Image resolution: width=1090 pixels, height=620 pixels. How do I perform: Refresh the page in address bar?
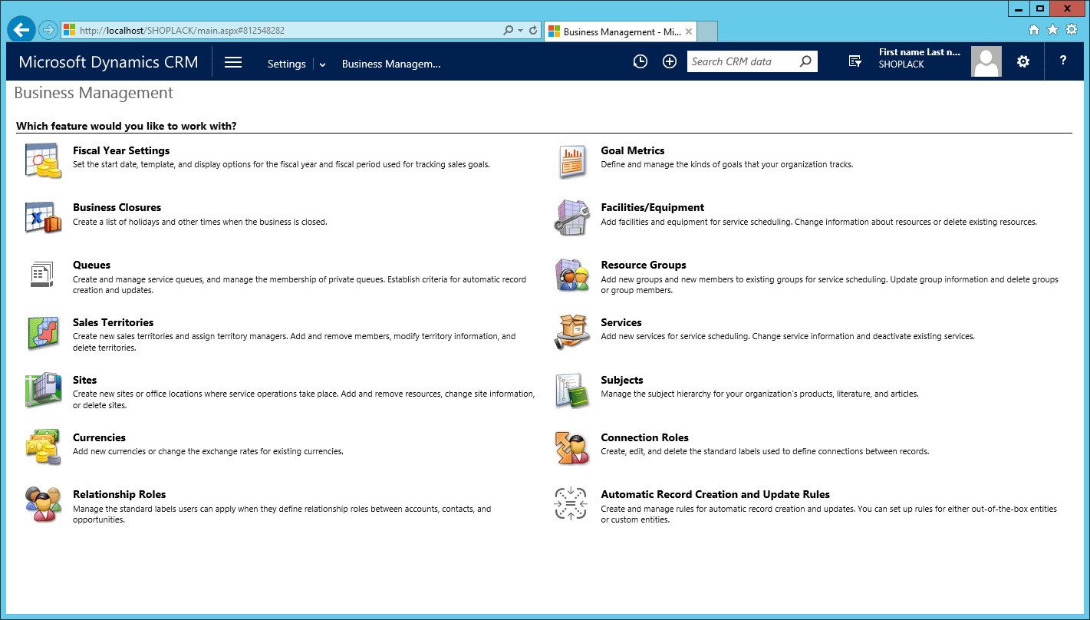tap(533, 31)
